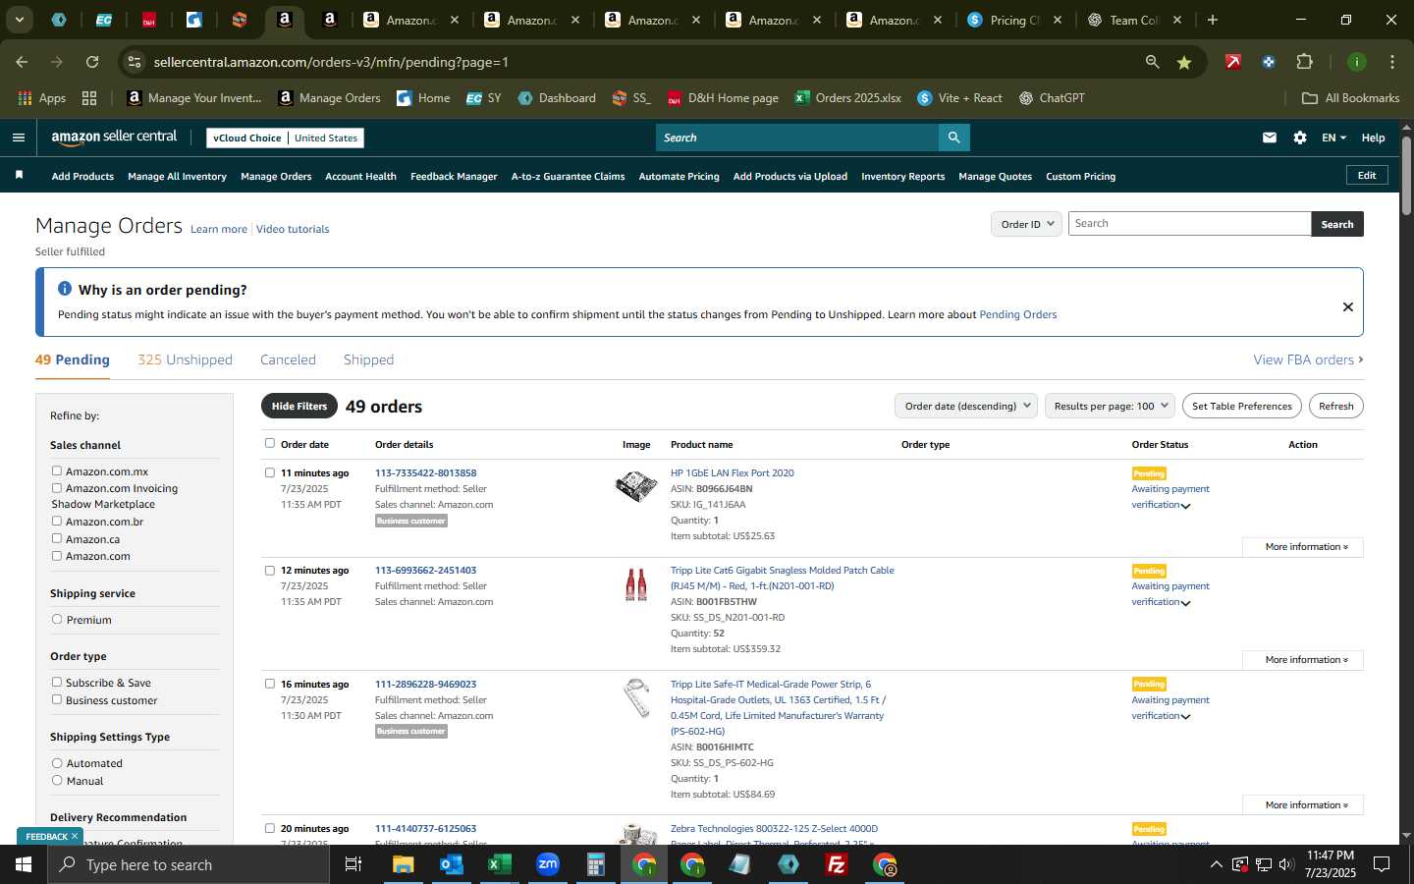The image size is (1414, 884).
Task: Expand payment verification status for order 113-6993662-2451403
Action: [1185, 603]
